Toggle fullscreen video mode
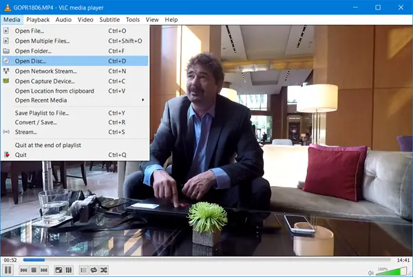Image resolution: width=413 pixels, height=277 pixels. (x=59, y=270)
